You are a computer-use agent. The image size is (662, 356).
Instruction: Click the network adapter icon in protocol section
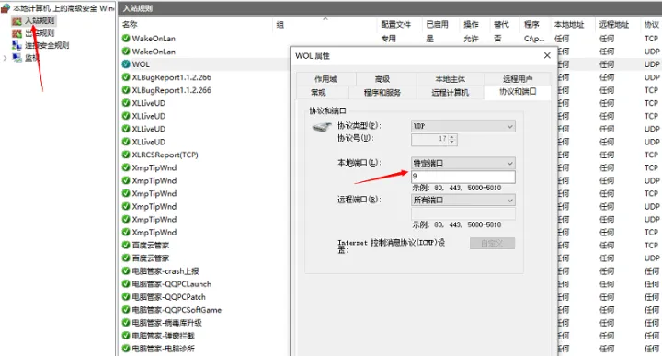[322, 127]
